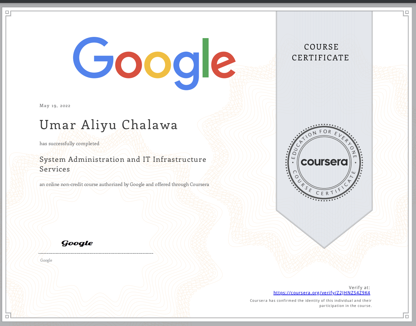Click the recipient name Umar Aliyu Chalawa
416x326 pixels.
(x=108, y=125)
